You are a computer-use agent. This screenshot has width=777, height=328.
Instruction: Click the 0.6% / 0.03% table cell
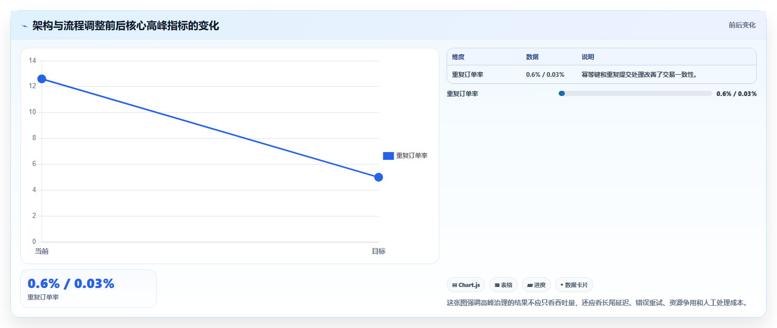[545, 75]
